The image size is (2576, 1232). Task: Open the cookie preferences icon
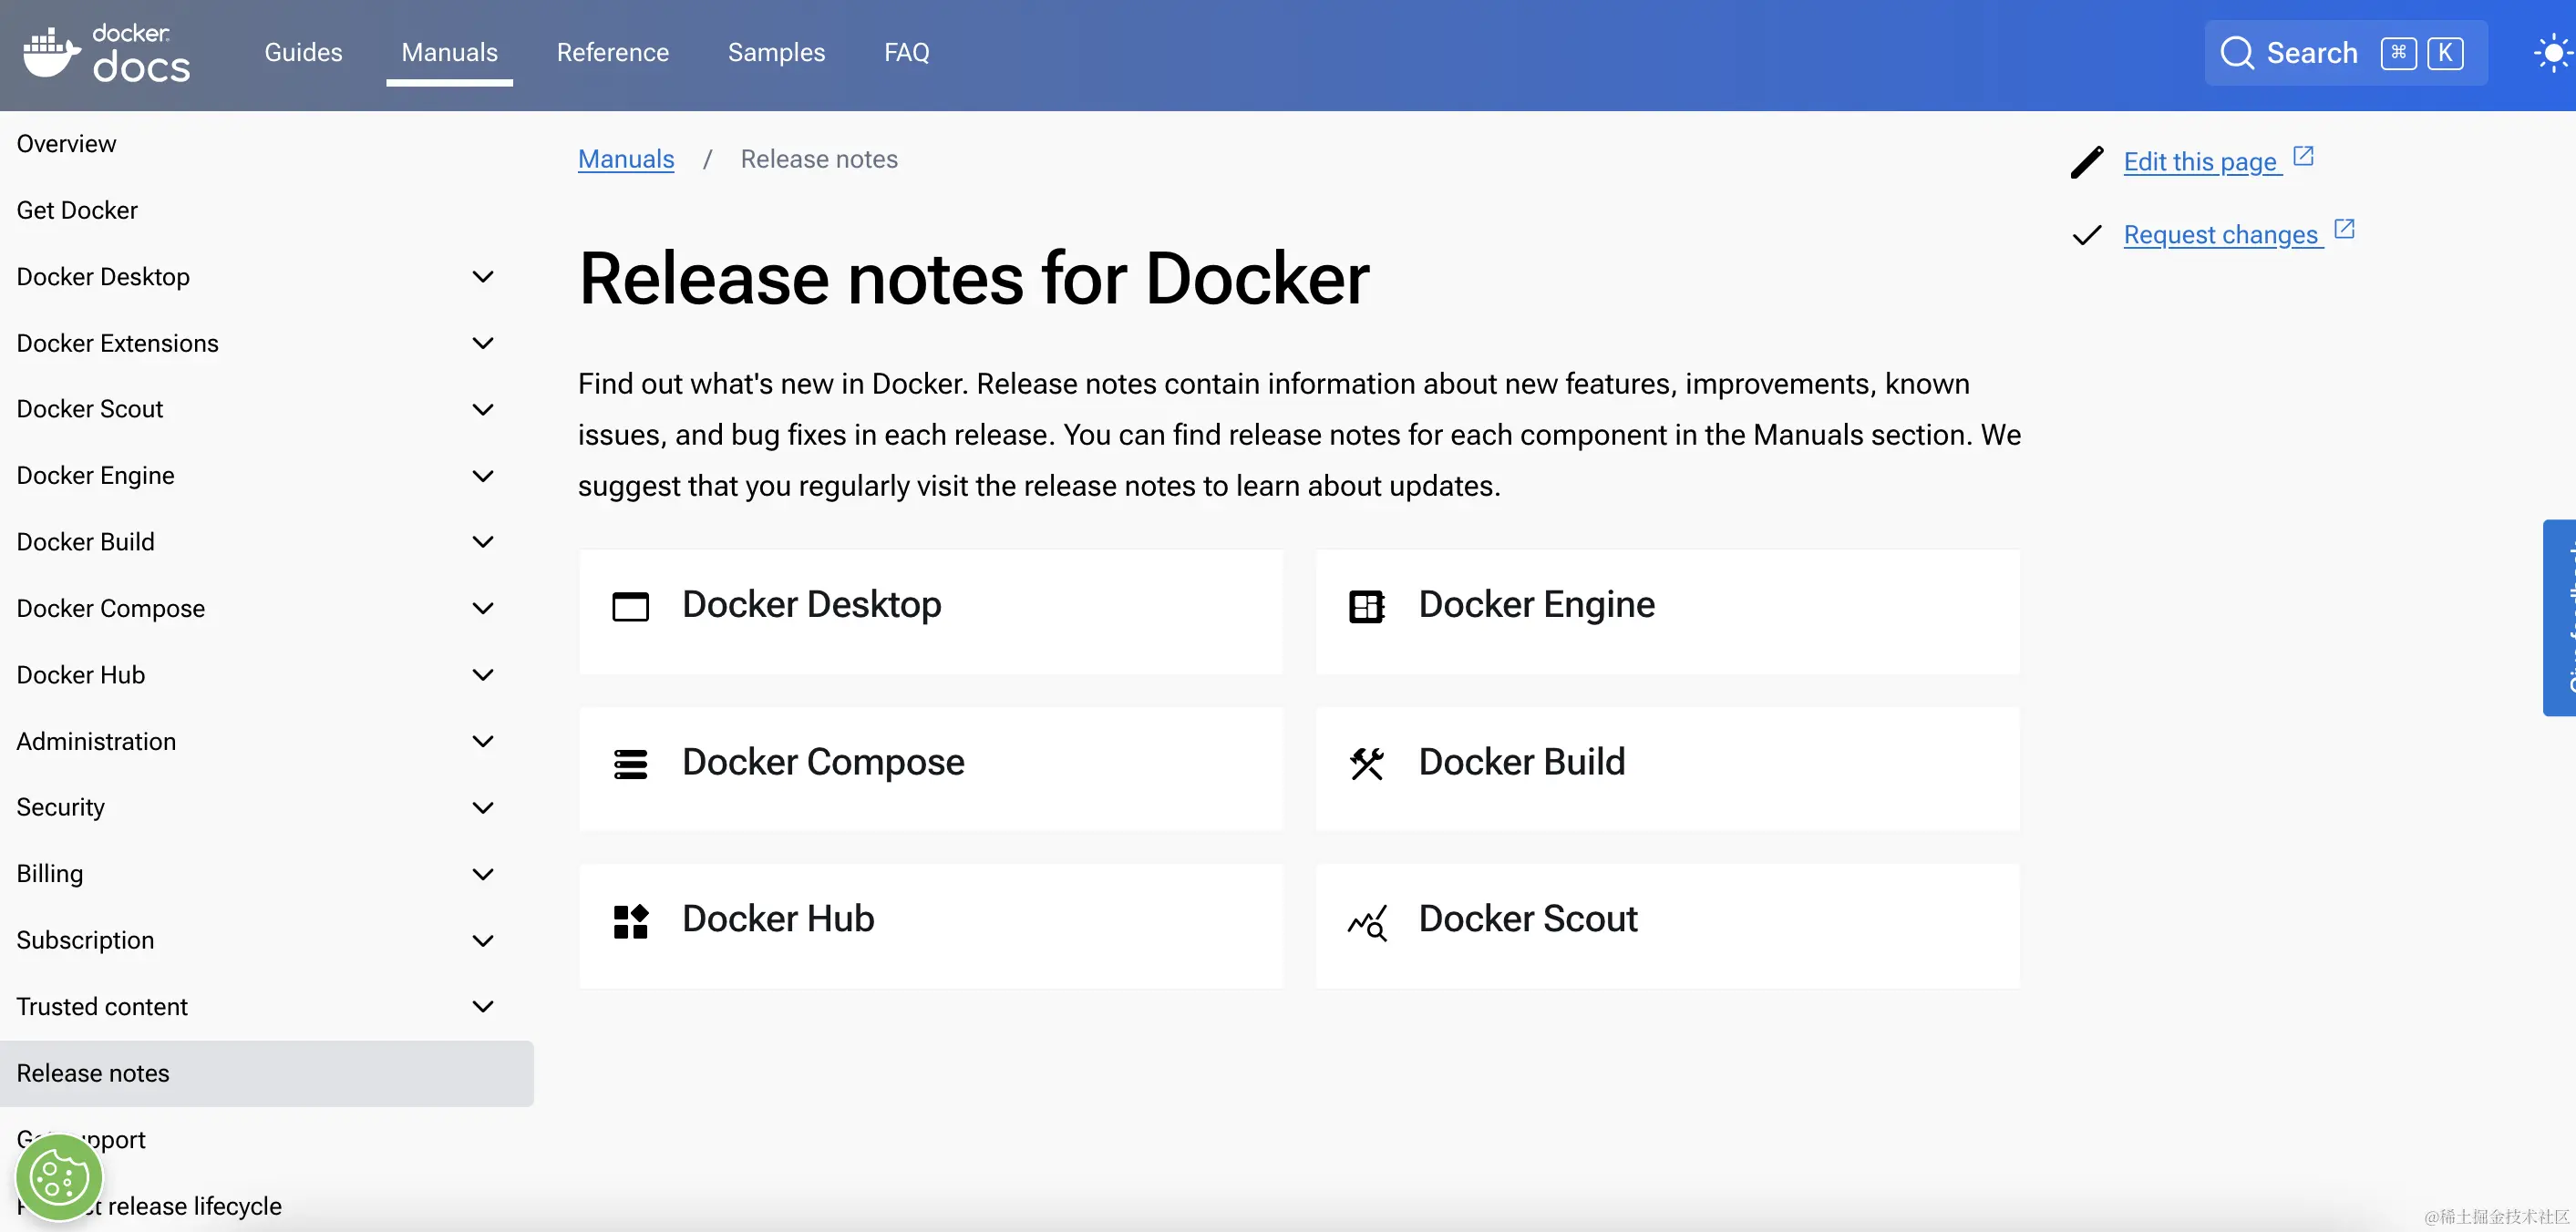click(x=58, y=1178)
